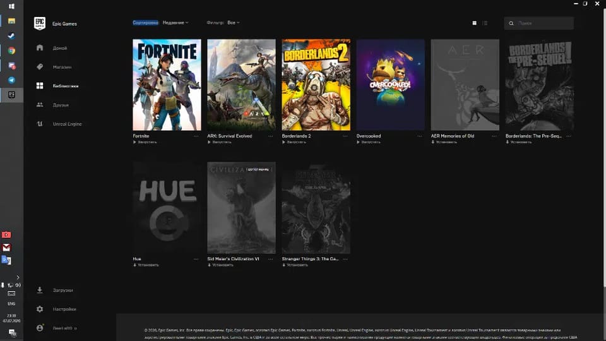Screen dimensions: 606x341
Task: Click the Epic Games logo
Action: tap(40, 23)
